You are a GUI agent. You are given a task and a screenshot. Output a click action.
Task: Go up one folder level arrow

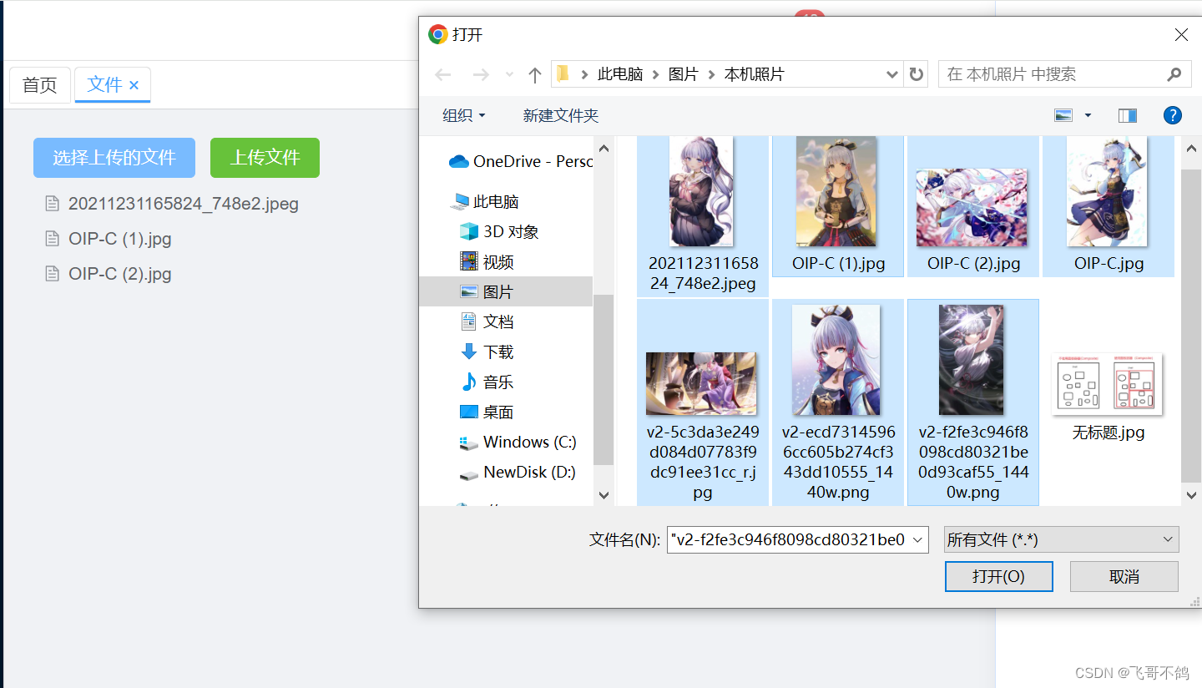click(535, 75)
